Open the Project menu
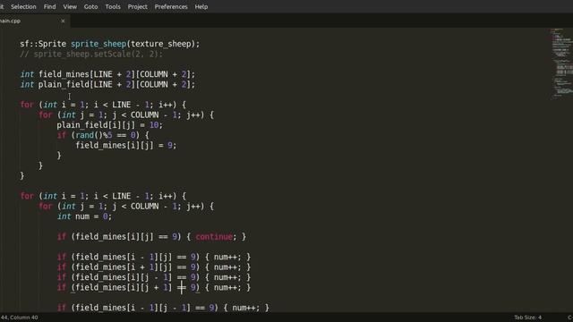The image size is (573, 322). 137,6
